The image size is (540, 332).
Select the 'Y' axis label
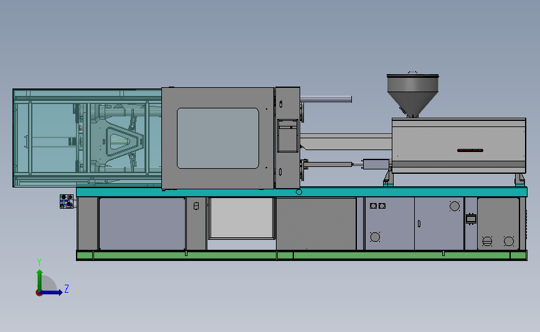point(39,262)
